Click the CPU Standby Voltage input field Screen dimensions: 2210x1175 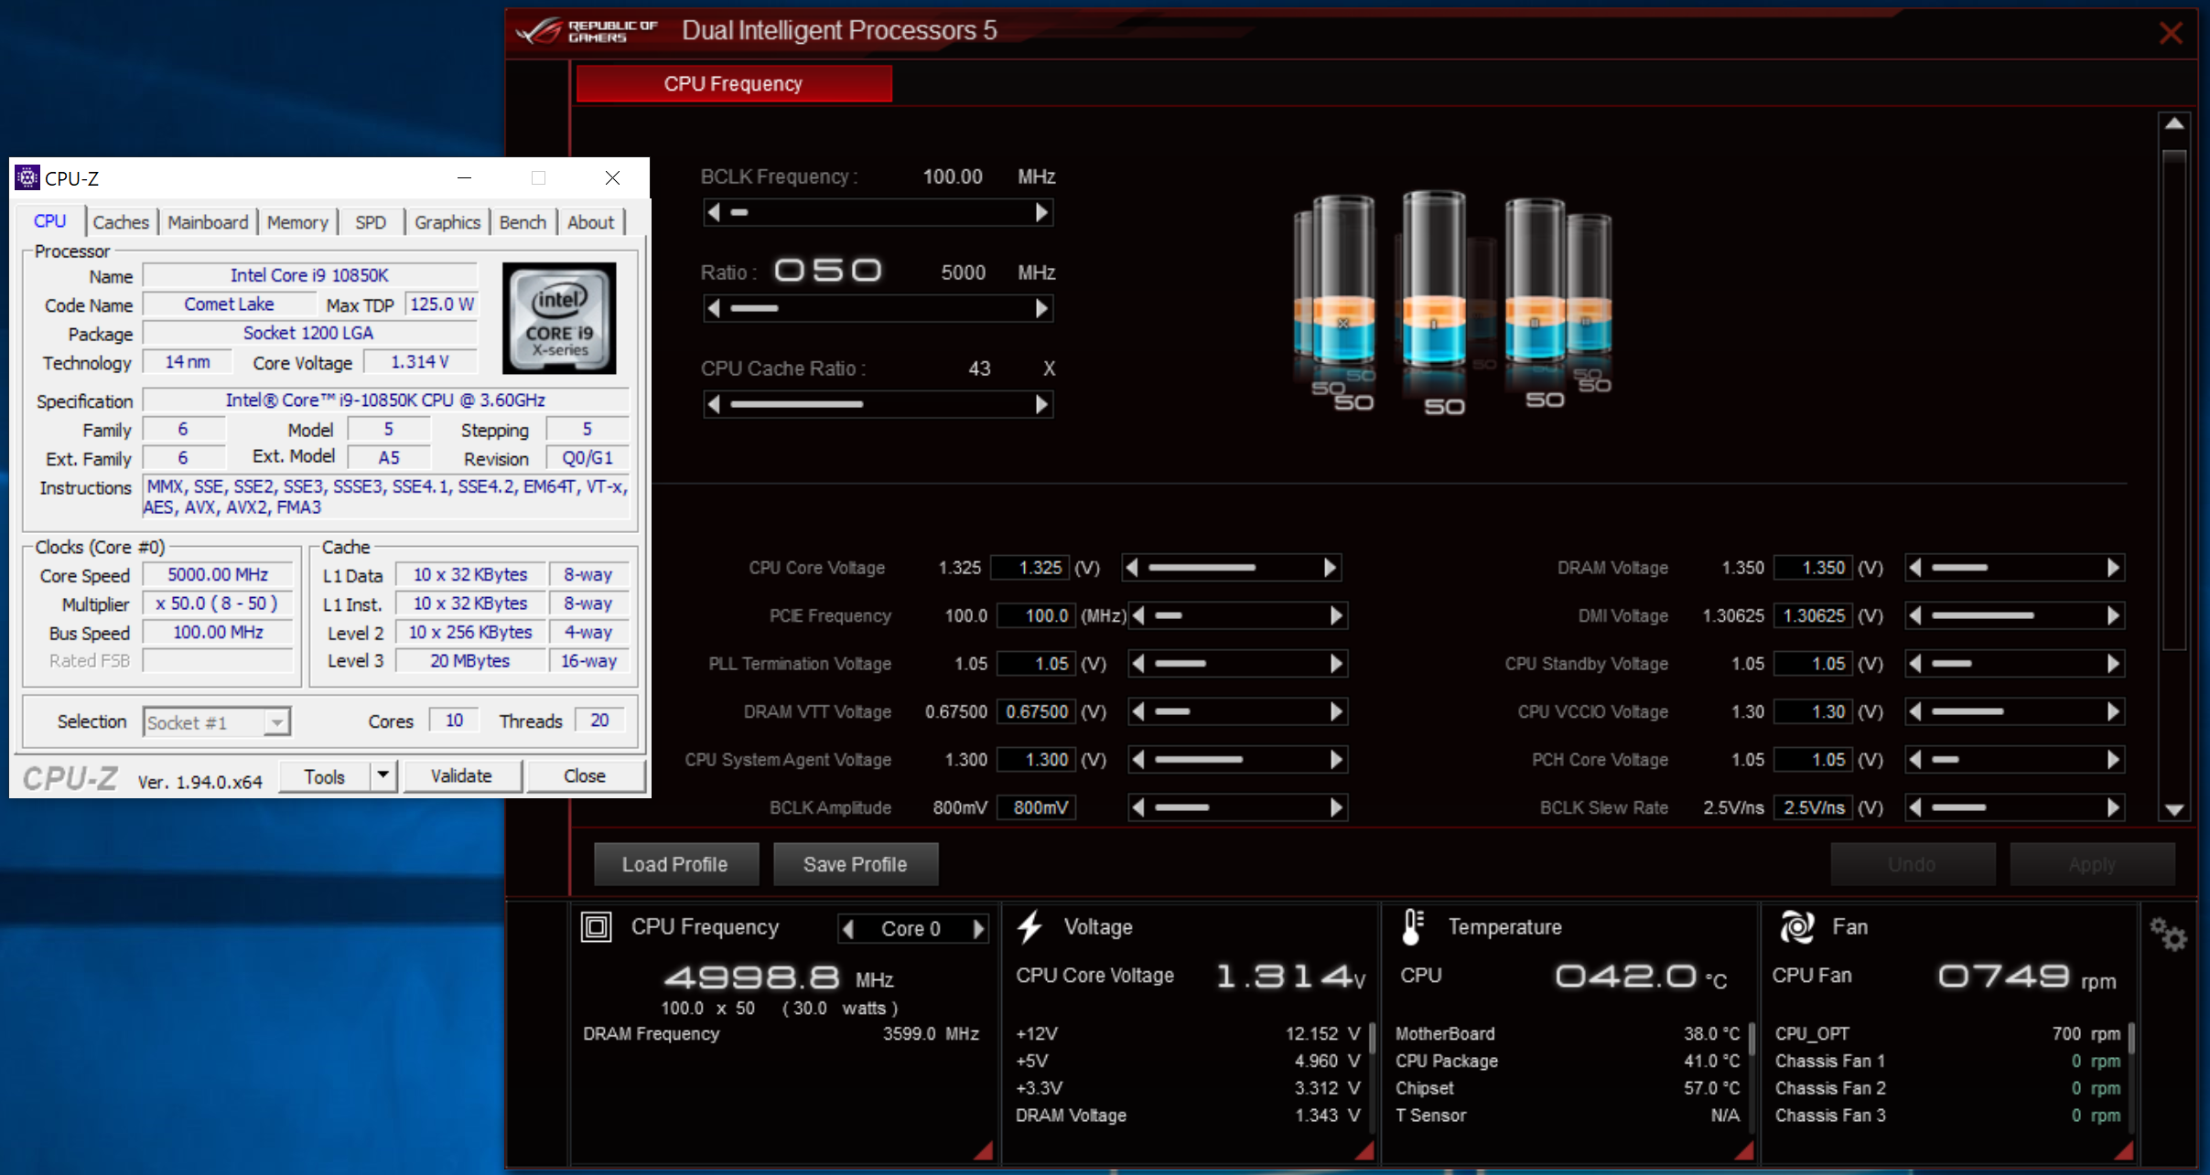pyautogui.click(x=1814, y=664)
